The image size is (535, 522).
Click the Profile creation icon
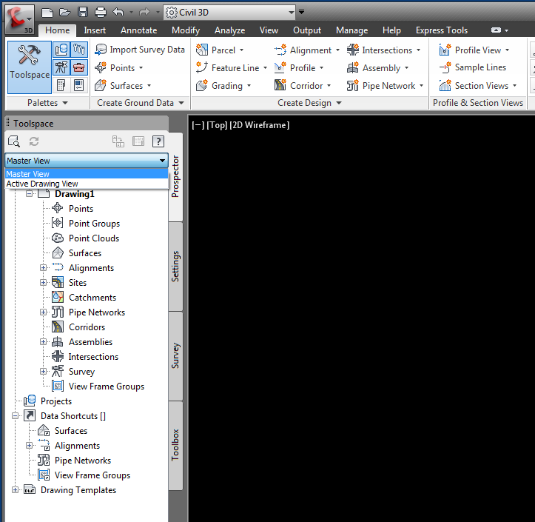[280, 67]
